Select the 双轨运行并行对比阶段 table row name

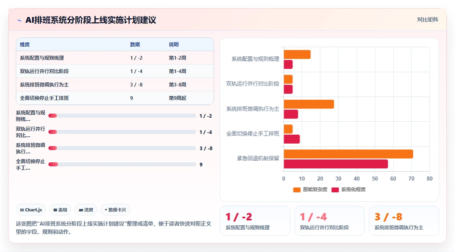click(44, 71)
